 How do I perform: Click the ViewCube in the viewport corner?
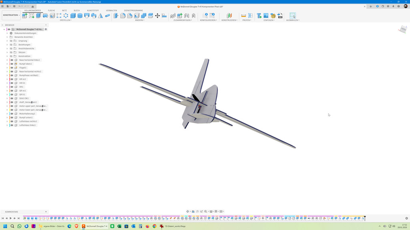pos(402,30)
